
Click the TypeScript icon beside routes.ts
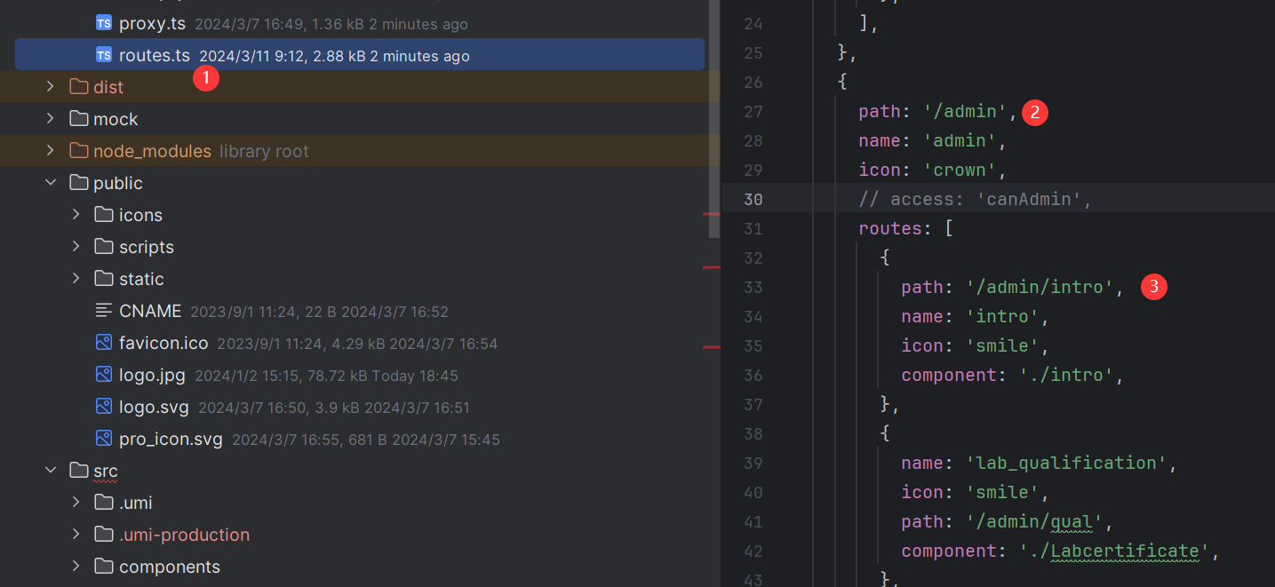(x=104, y=55)
